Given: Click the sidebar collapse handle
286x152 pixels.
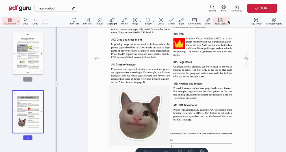Looking at the screenshot, I should [57, 84].
